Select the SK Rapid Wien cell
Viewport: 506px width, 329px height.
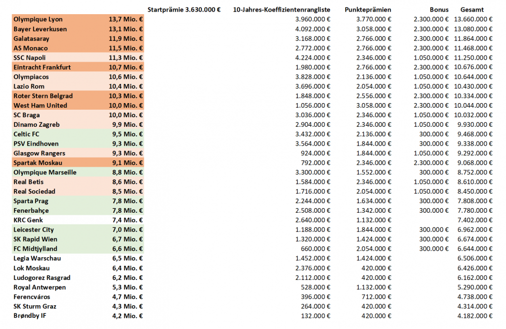click(35, 240)
